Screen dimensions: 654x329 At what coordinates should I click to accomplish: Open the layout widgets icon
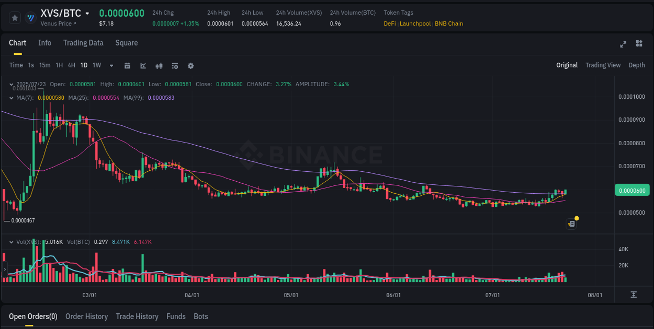tap(638, 44)
